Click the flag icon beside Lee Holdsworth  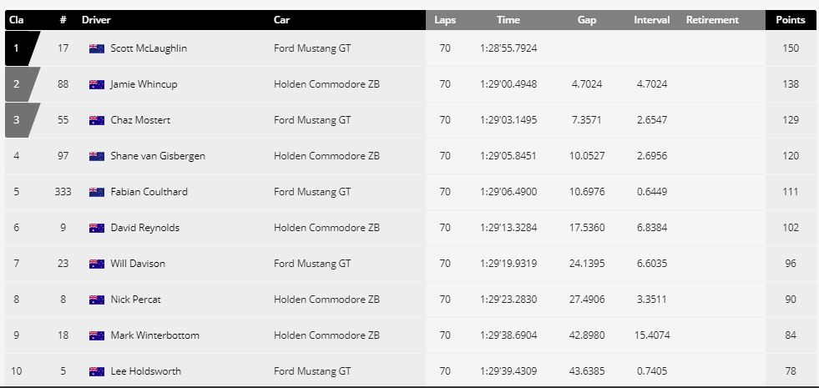(x=97, y=371)
